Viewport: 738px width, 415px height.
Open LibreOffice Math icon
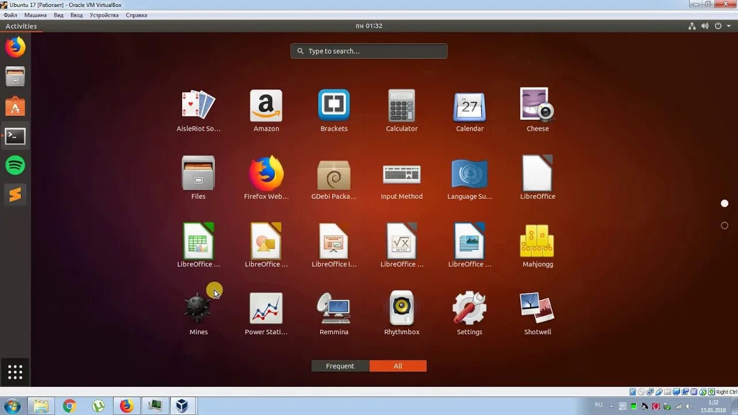click(402, 241)
